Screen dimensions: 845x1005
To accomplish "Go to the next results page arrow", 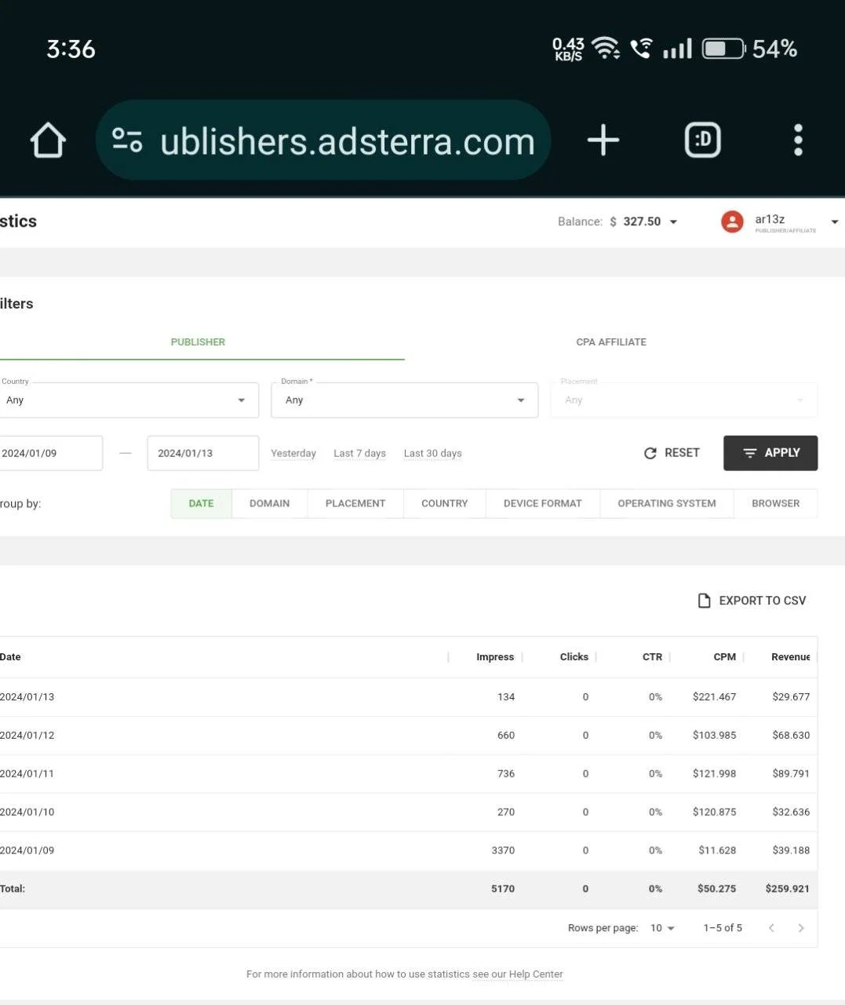I will coord(801,928).
